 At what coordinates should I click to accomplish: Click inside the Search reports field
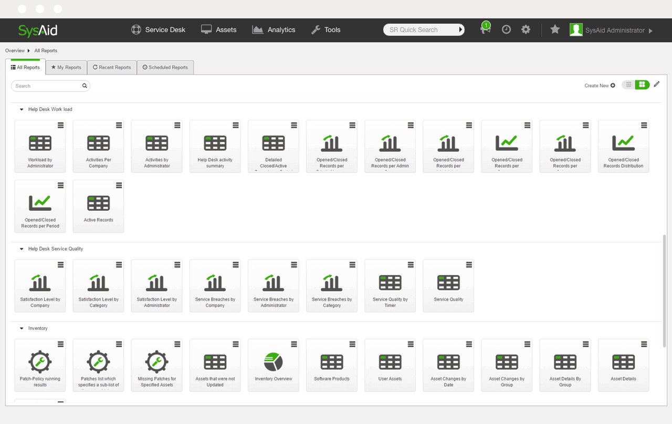coord(47,85)
